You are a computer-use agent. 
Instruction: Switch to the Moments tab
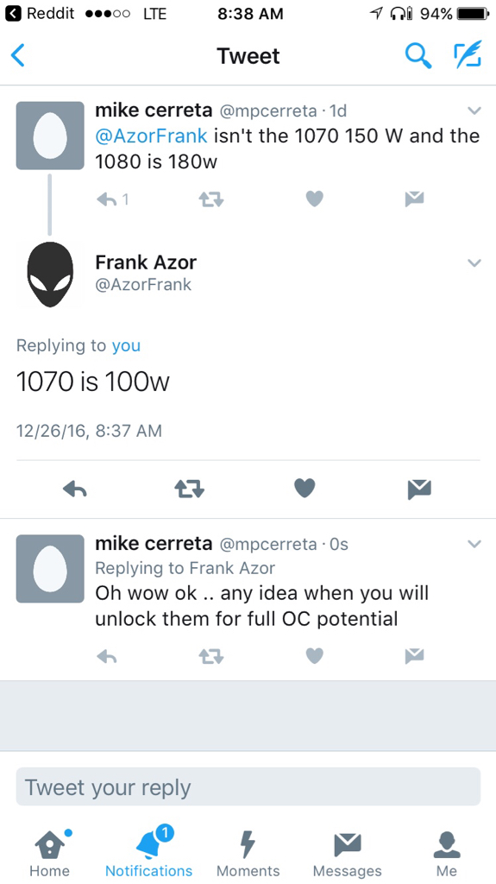(x=248, y=852)
